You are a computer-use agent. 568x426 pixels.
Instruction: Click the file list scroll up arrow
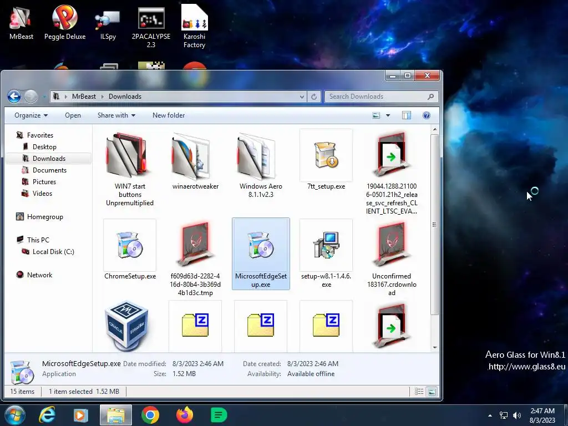point(435,129)
